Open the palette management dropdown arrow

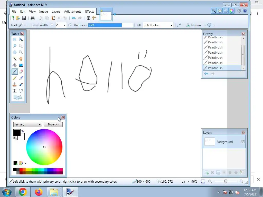(x=25, y=163)
